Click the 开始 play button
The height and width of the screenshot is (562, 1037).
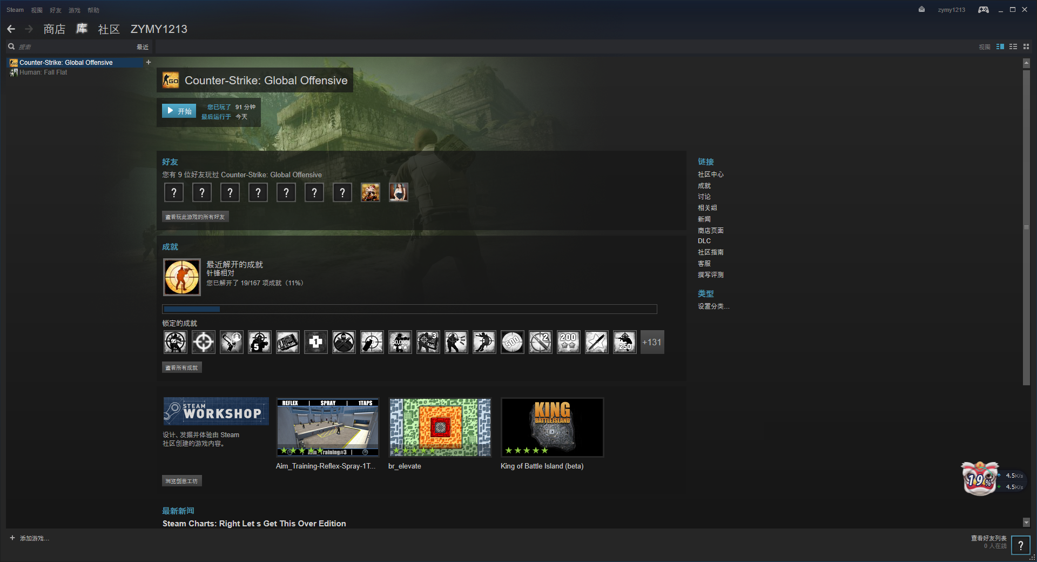point(179,111)
